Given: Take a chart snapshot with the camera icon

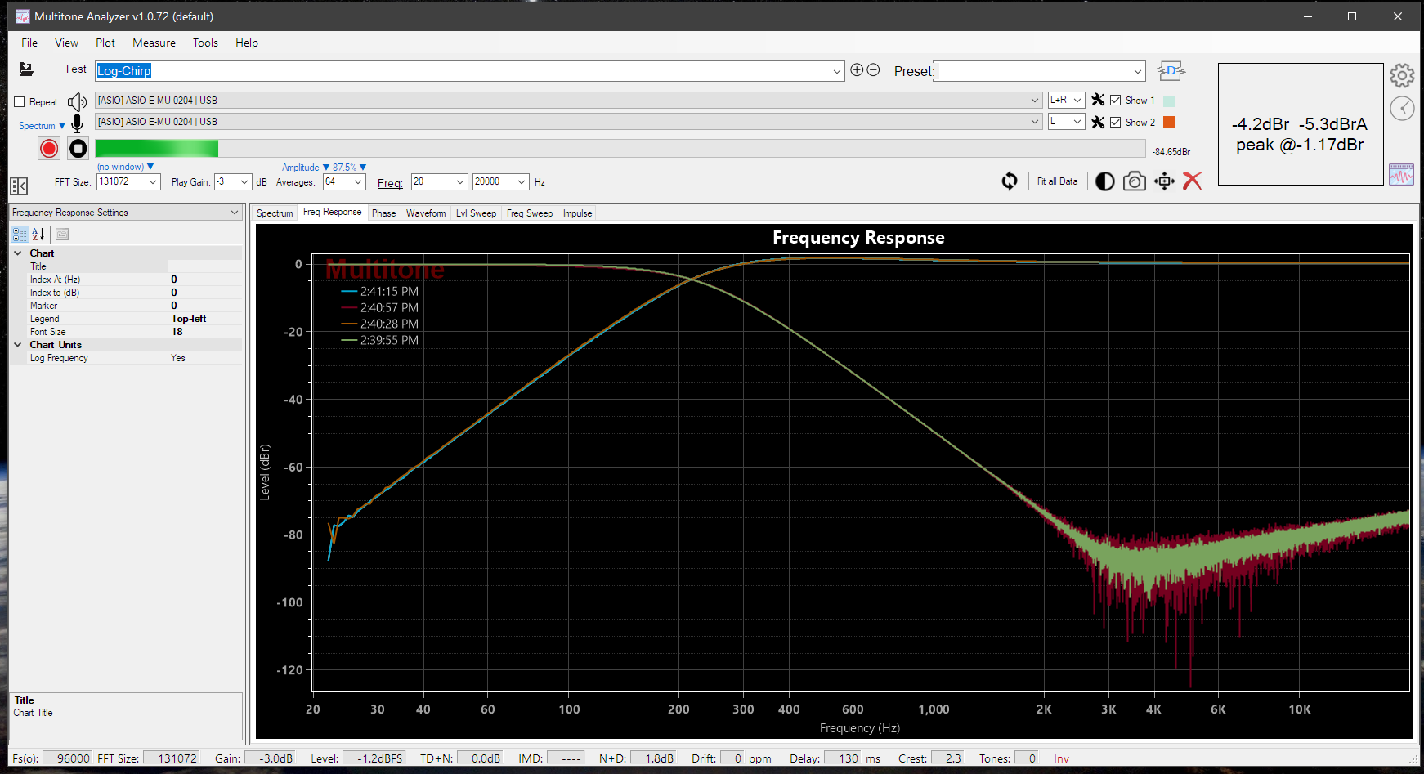Looking at the screenshot, I should point(1134,181).
